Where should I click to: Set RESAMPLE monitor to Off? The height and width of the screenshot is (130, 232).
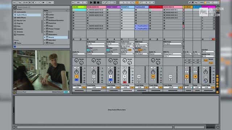coord(130,50)
